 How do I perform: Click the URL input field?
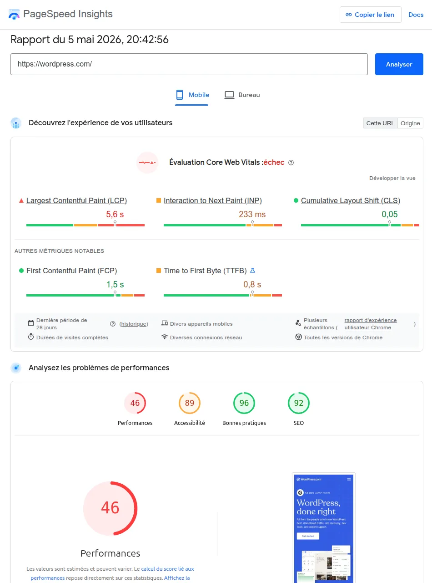[x=189, y=64]
